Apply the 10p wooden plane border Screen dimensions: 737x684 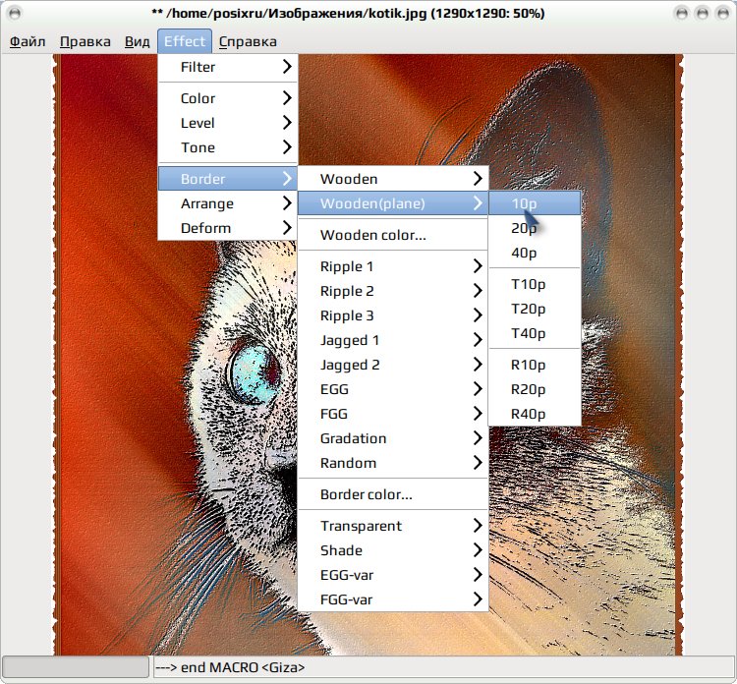[535, 203]
